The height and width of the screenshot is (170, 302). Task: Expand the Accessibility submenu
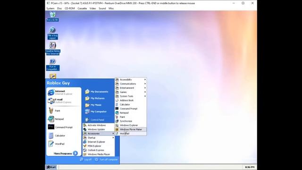tap(131, 80)
